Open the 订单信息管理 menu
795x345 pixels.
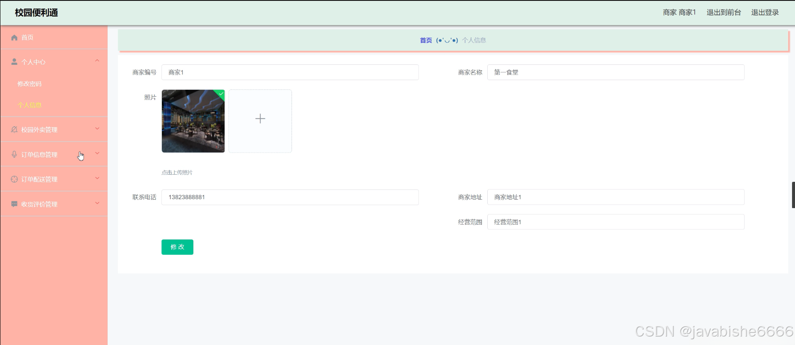tap(54, 154)
